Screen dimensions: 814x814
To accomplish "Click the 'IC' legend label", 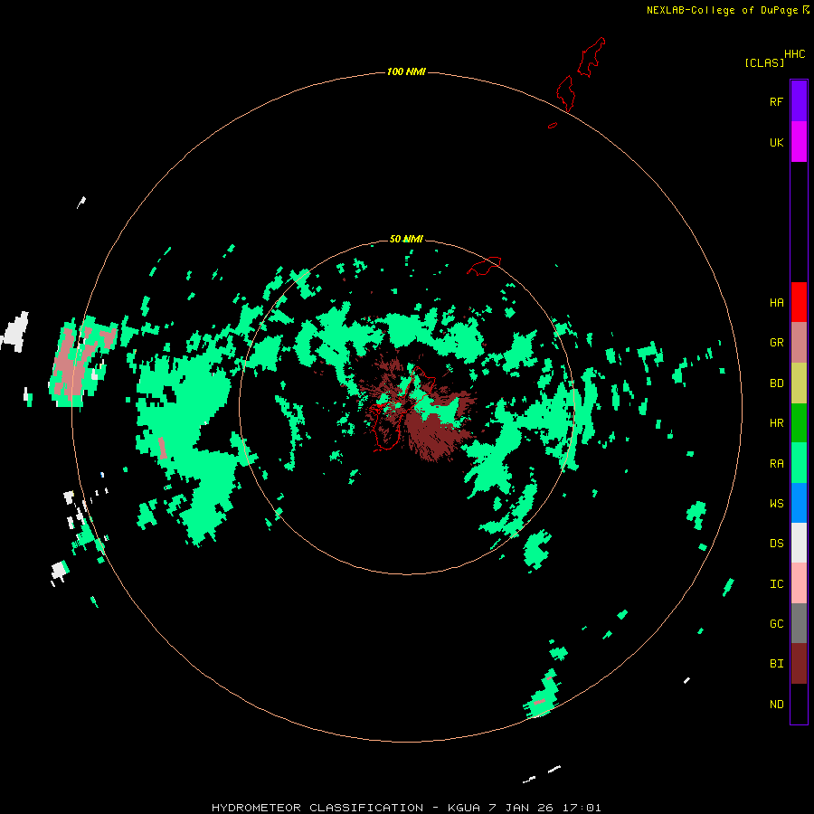I will click(x=776, y=584).
